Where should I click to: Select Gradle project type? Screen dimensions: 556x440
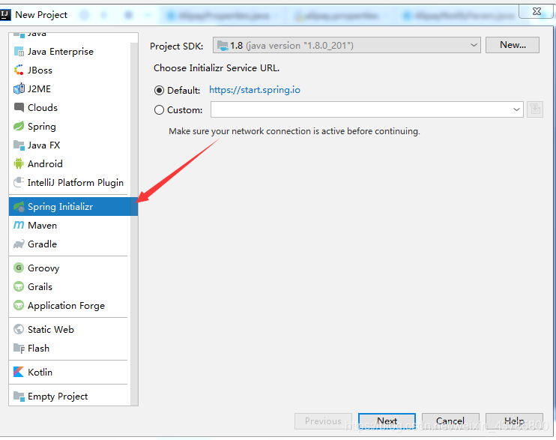coord(70,244)
